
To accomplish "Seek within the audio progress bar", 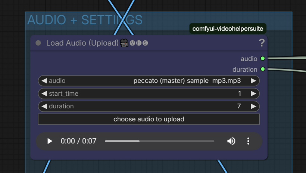I will pyautogui.click(x=159, y=141).
